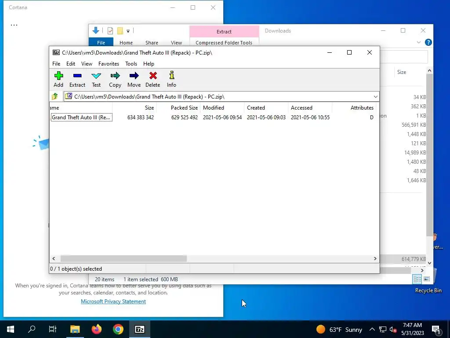Go up one folder level in 7-Zip
Screen dimensions: 450x338
55,96
